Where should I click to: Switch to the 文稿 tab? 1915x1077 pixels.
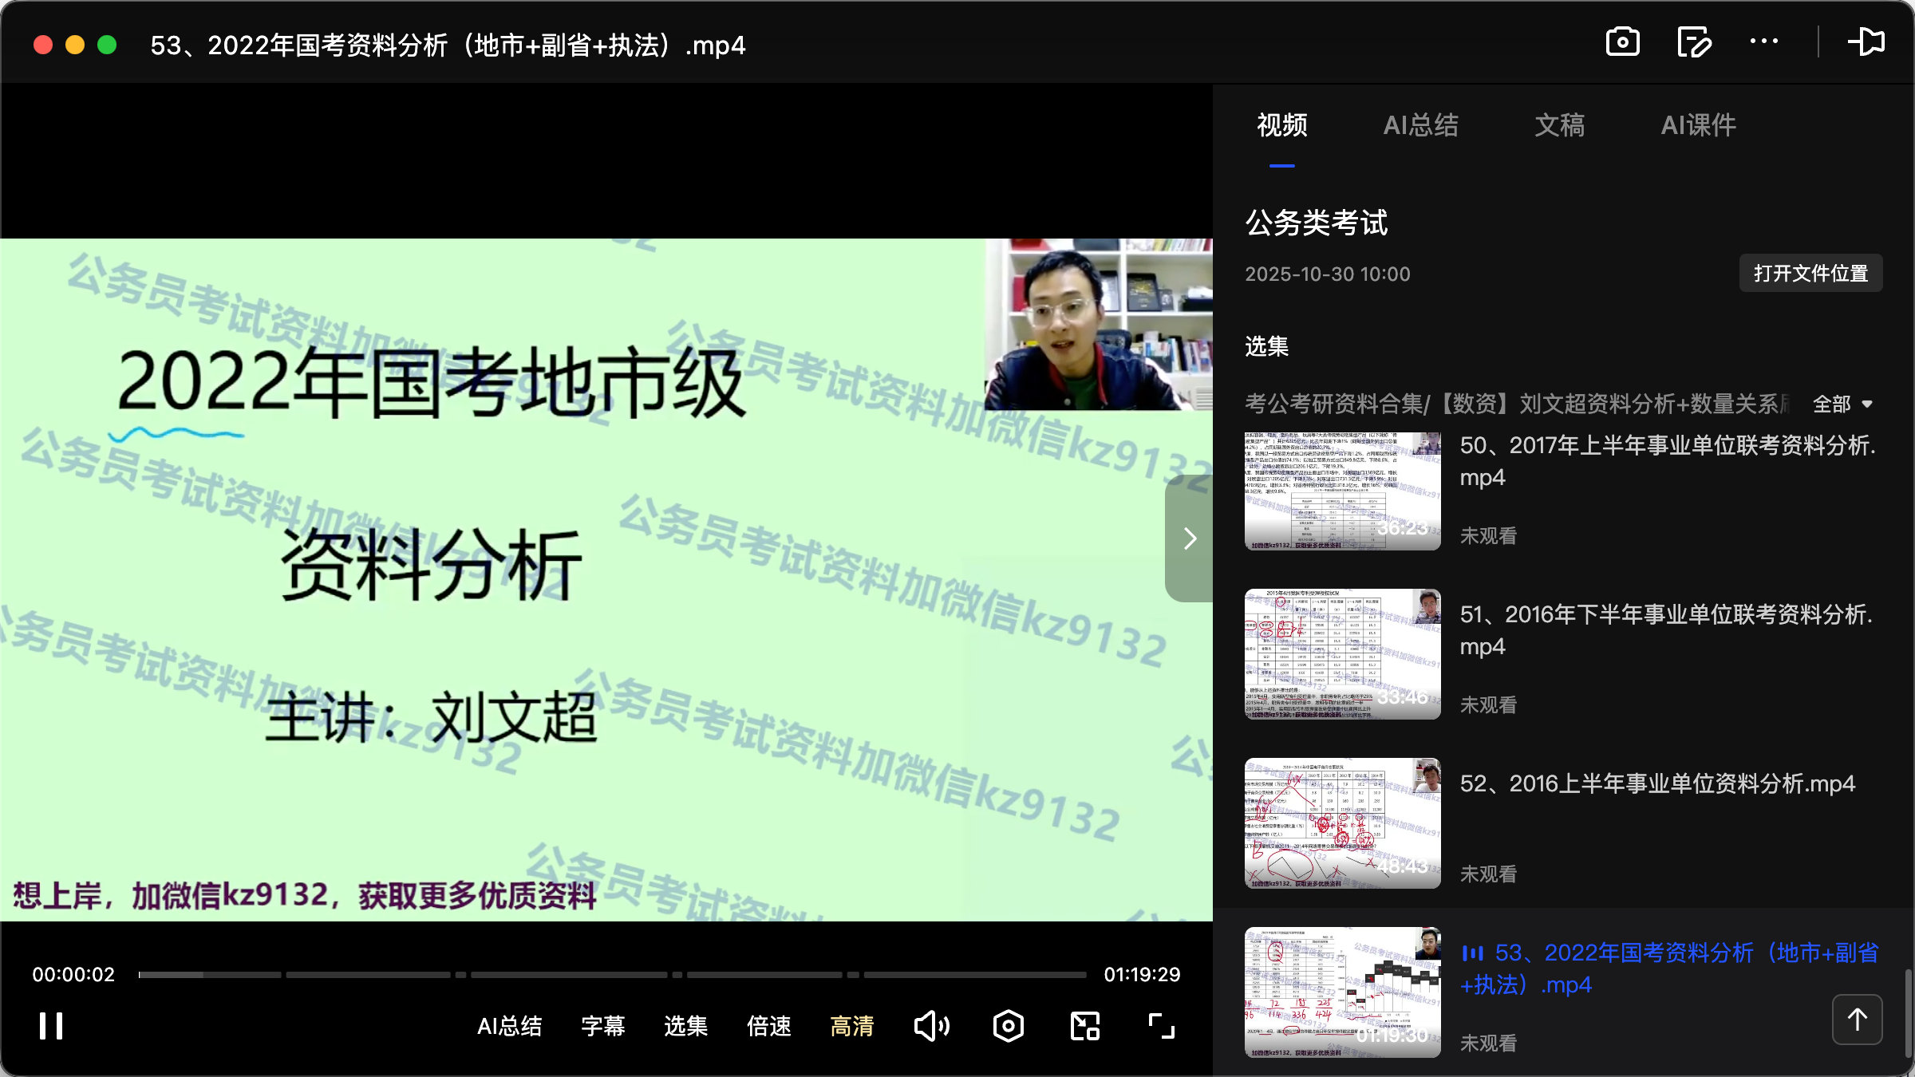[x=1559, y=125]
